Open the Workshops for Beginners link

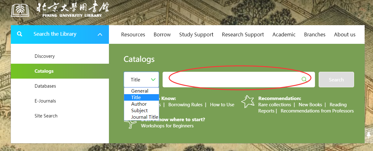pyautogui.click(x=167, y=126)
